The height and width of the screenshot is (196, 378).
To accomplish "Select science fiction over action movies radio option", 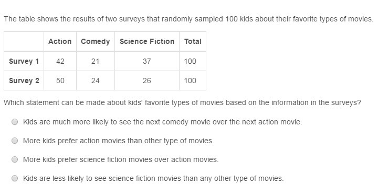I will (15, 159).
